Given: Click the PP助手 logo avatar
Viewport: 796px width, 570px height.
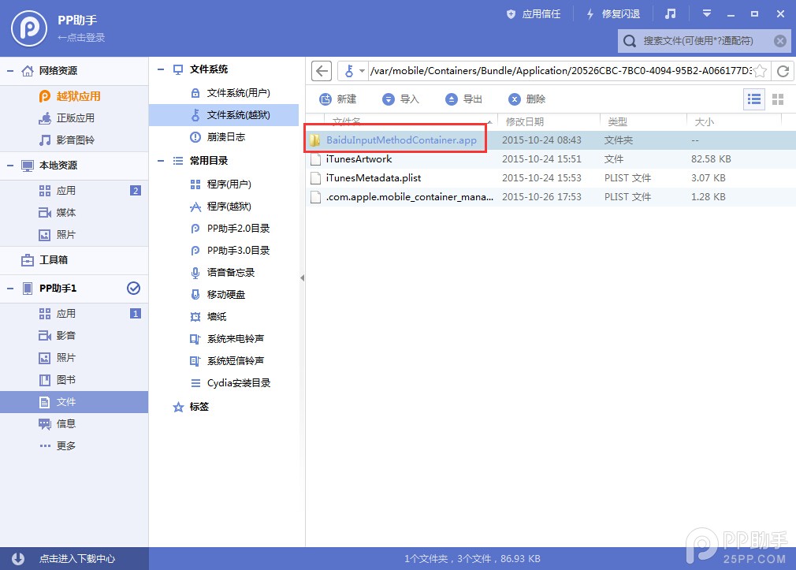Looking at the screenshot, I should pyautogui.click(x=29, y=28).
